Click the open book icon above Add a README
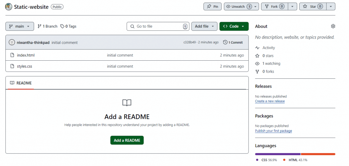The height and width of the screenshot is (166, 349). coord(127,103)
